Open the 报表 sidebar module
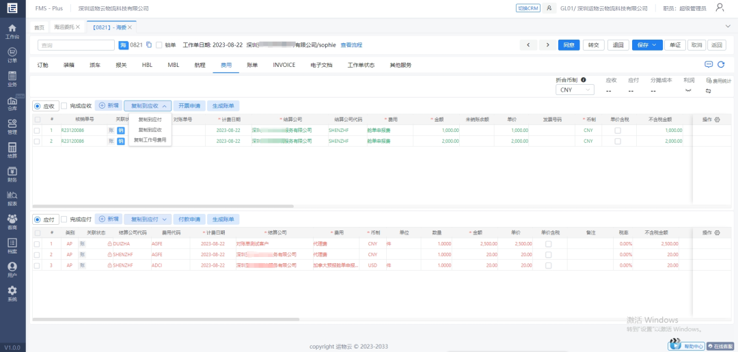Viewport: 738px width, 352px height. (x=13, y=199)
